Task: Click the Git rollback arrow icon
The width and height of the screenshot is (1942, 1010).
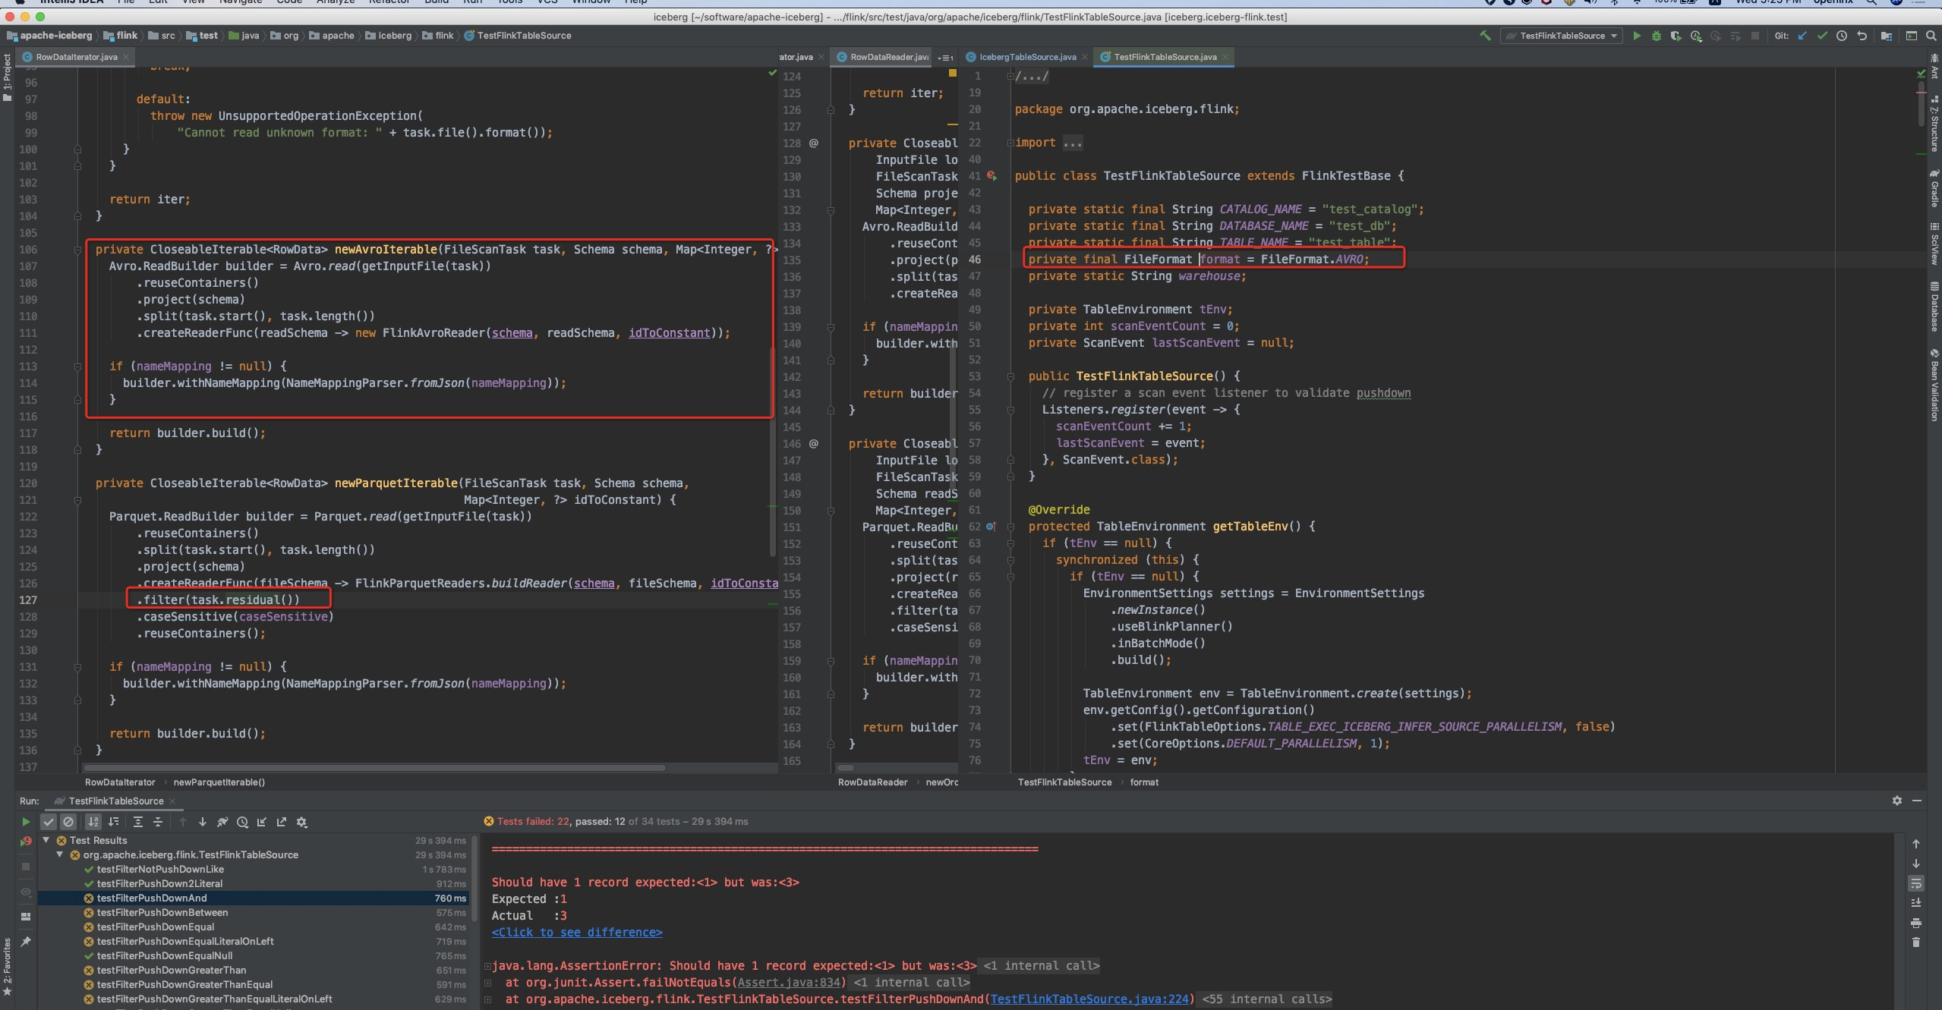Action: pyautogui.click(x=1862, y=36)
